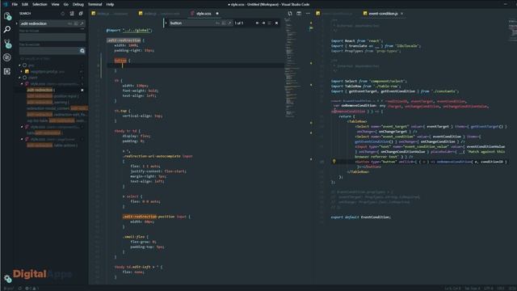Open Manage gear in activity bar
Image resolution: width=517 pixels, height=291 pixels.
[7, 278]
